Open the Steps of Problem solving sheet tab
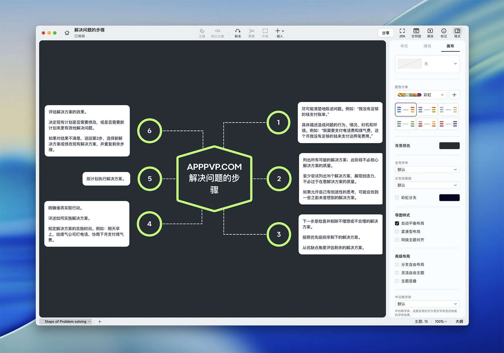The width and height of the screenshot is (504, 353). tap(66, 322)
